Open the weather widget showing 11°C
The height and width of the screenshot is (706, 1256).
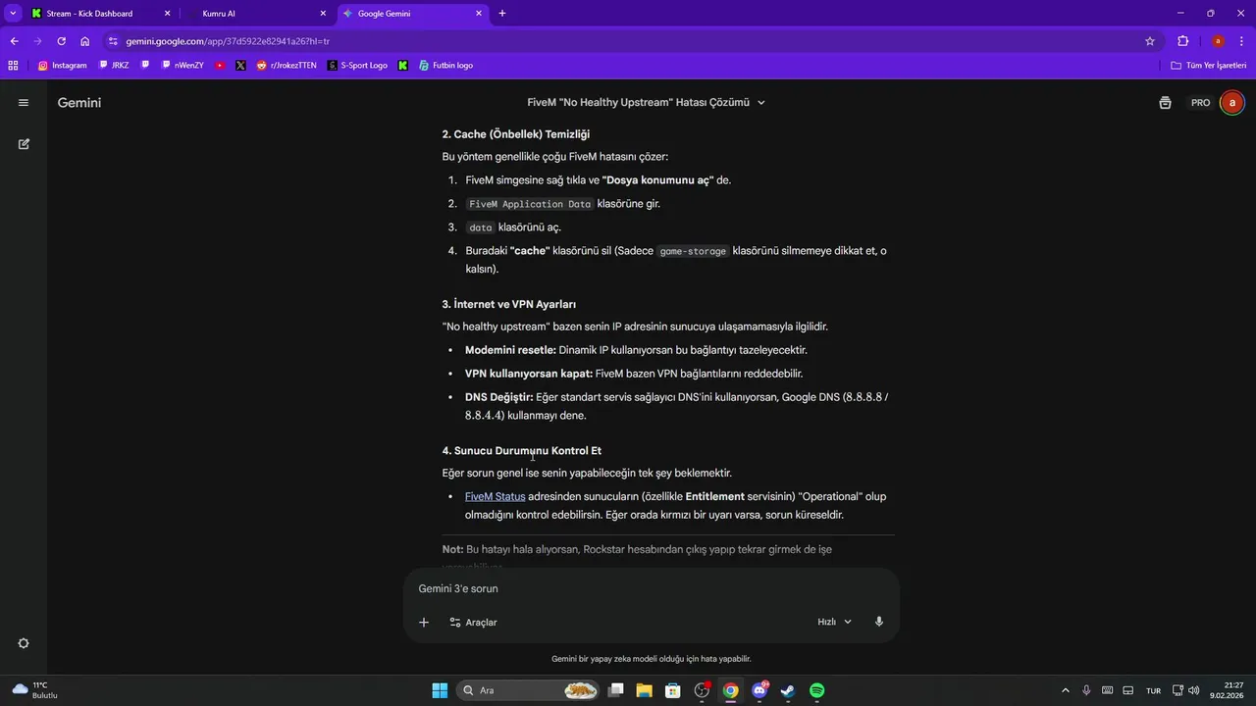click(x=35, y=690)
